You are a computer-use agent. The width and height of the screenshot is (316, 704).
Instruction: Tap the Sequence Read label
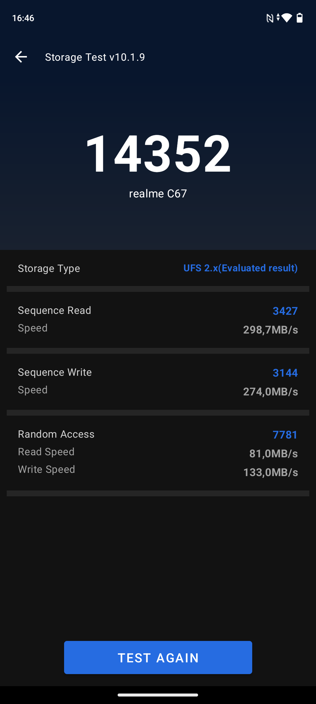tap(54, 310)
